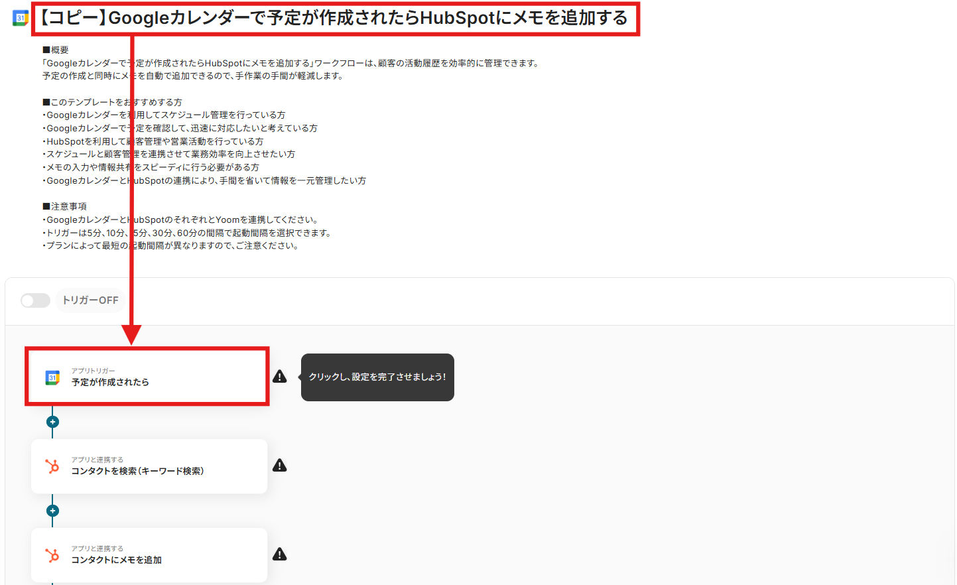The width and height of the screenshot is (957, 585).
Task: Click the flow title 【コピー】Googleカレンダーで予定が作成されたら…
Action: (334, 18)
